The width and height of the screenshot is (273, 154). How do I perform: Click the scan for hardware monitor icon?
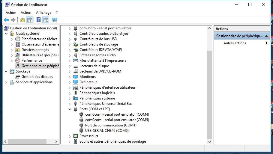point(55,20)
